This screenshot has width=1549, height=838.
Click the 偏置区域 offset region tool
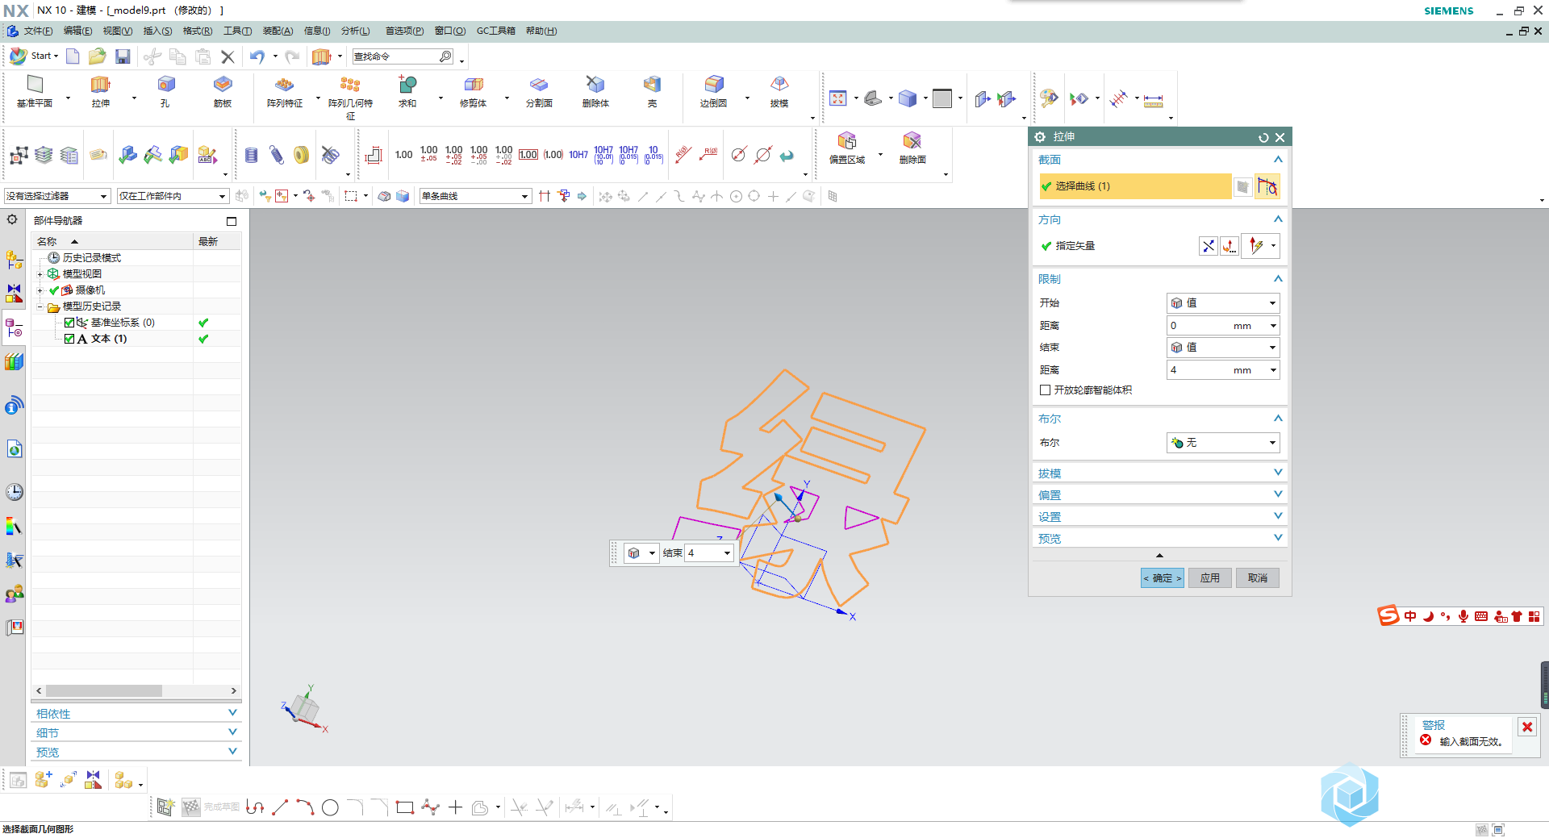click(847, 148)
